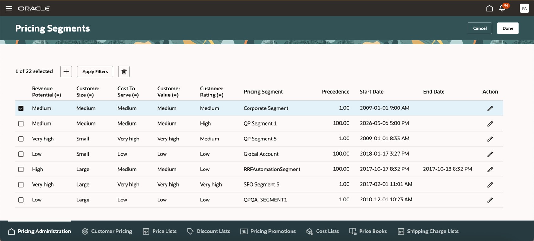Click the Customer Rating column header
Viewport: 534px width, 241px height.
coord(211,92)
